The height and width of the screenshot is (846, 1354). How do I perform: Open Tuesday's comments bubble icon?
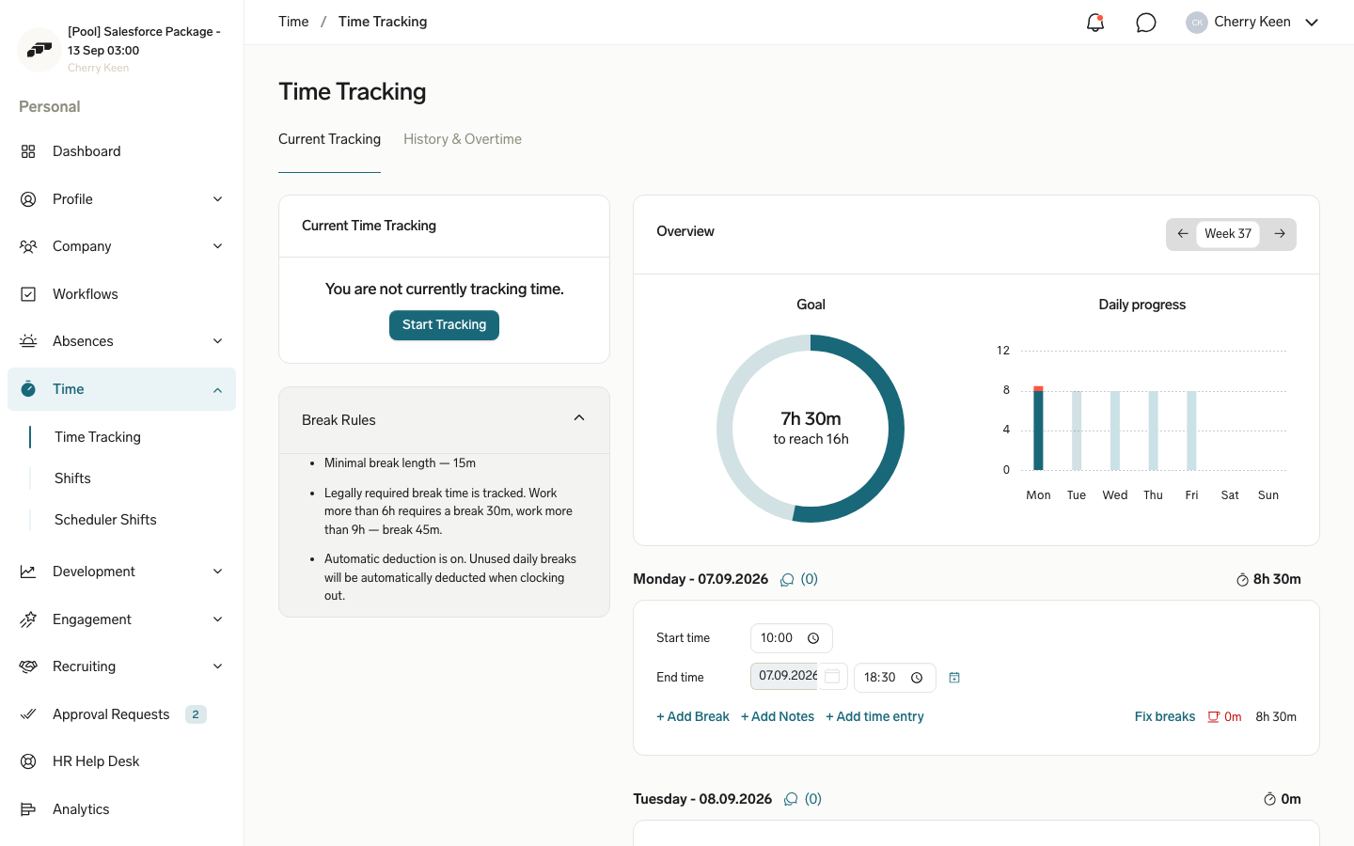click(791, 799)
